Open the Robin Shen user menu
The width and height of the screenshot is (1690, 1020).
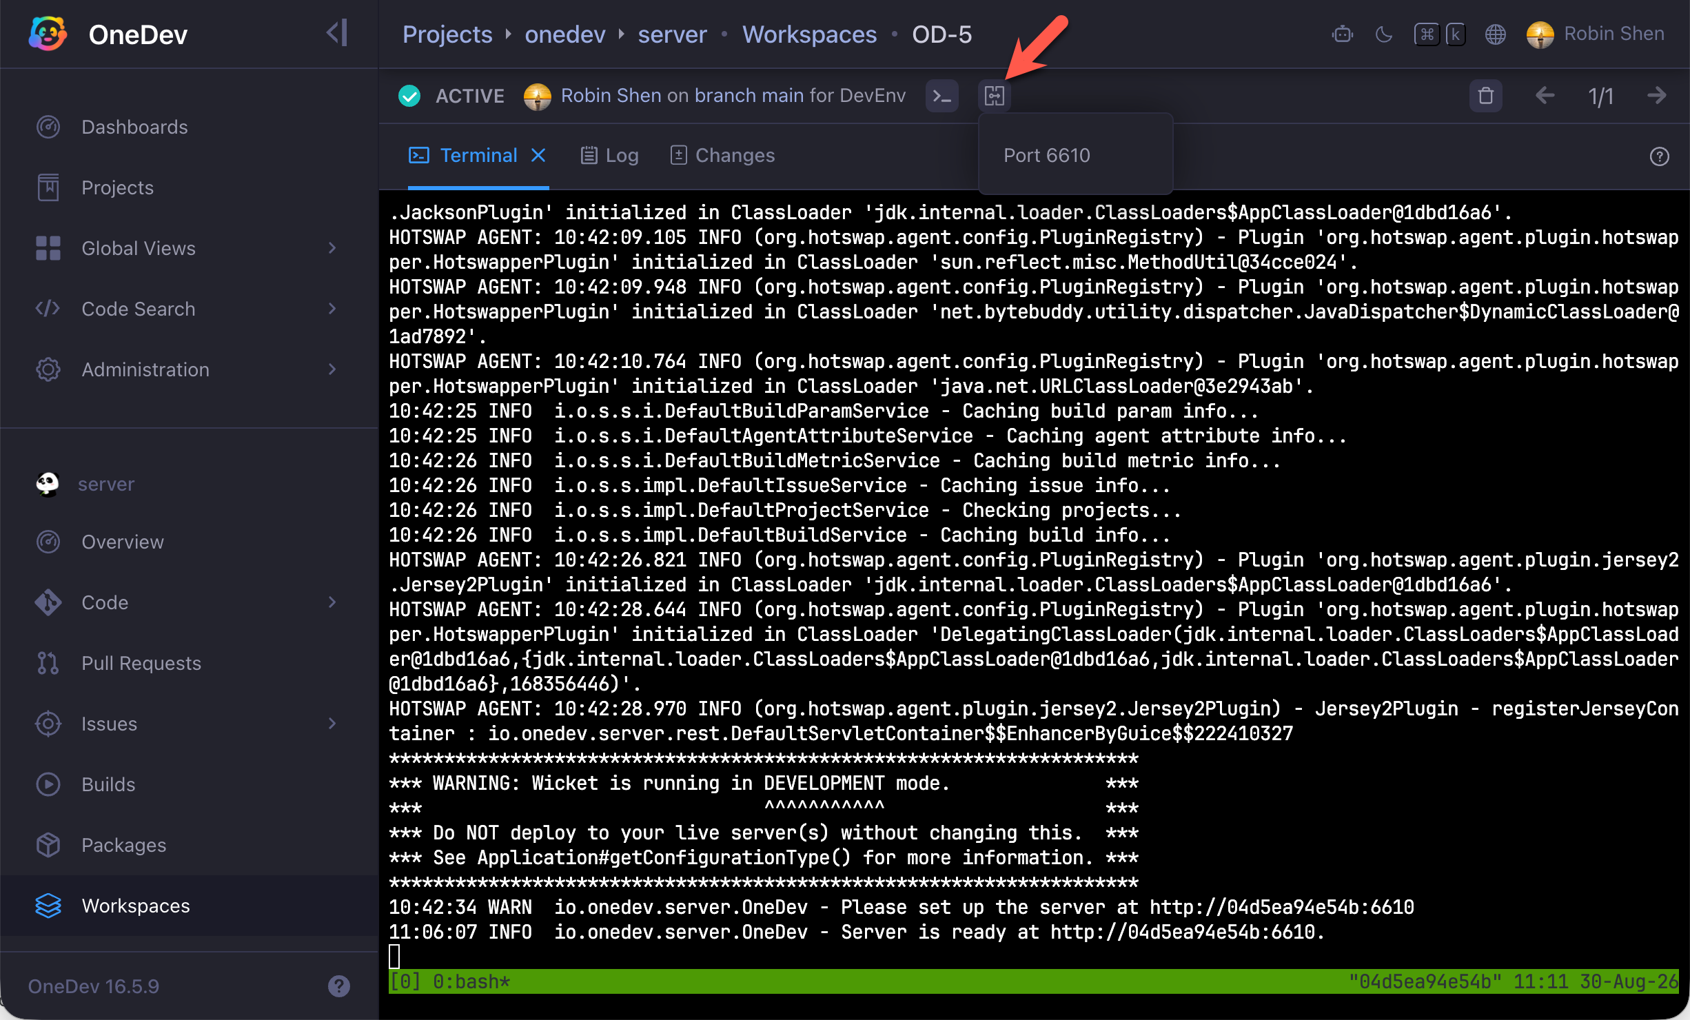(x=1596, y=34)
